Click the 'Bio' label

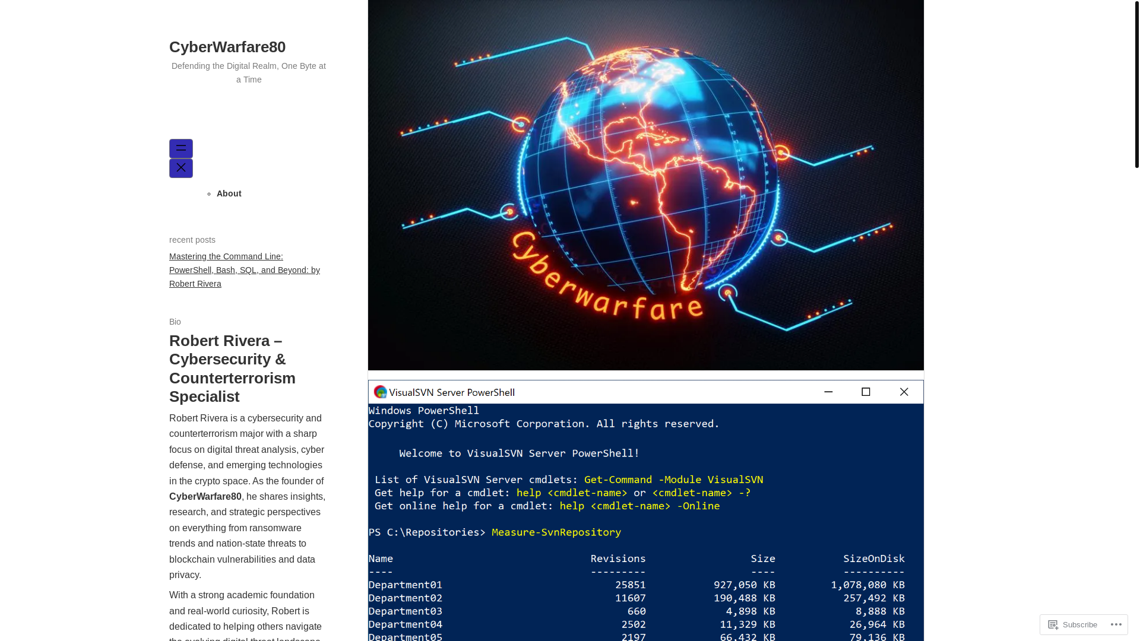175,322
